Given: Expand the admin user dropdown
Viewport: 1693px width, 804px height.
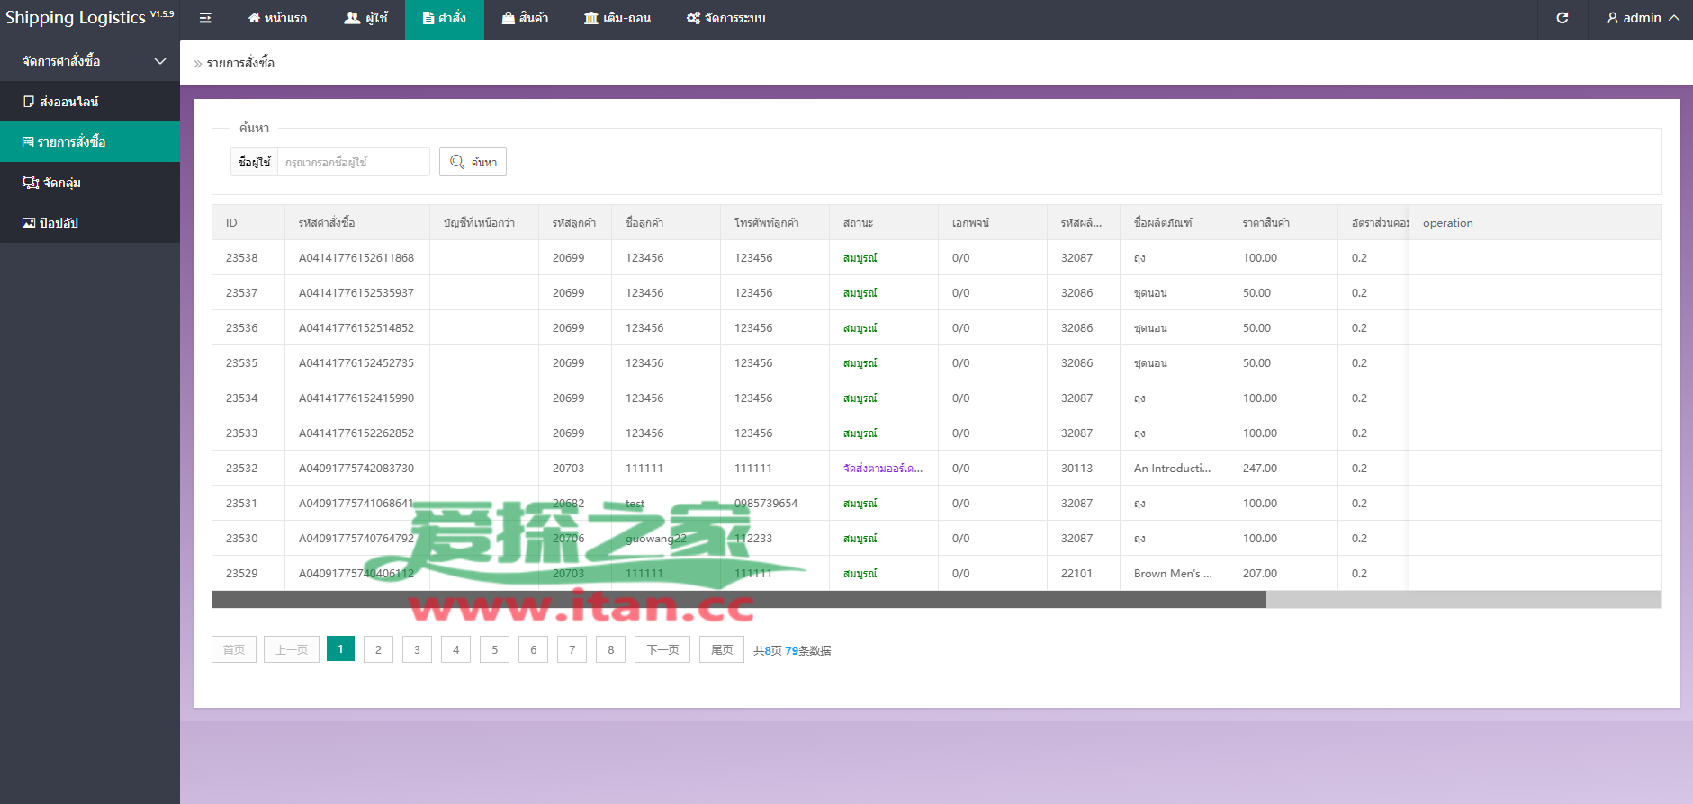Looking at the screenshot, I should pos(1643,18).
